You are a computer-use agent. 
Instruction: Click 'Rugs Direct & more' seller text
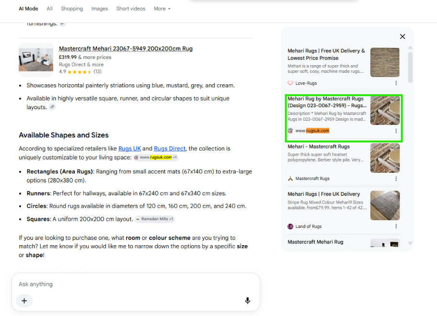(x=81, y=65)
